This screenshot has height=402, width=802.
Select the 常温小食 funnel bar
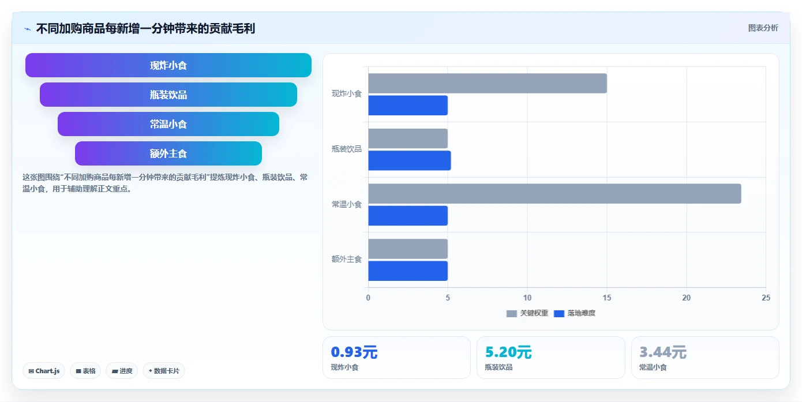click(168, 124)
